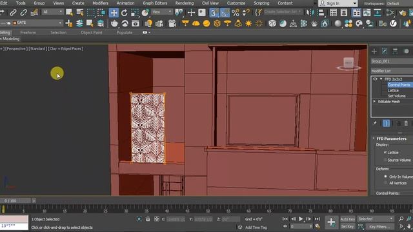Select the Set Volume sub-object
The width and height of the screenshot is (413, 232).
pyautogui.click(x=396, y=96)
